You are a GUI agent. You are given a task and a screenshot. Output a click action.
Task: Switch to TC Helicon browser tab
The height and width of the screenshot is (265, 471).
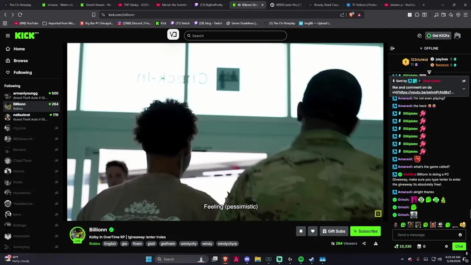click(x=362, y=5)
